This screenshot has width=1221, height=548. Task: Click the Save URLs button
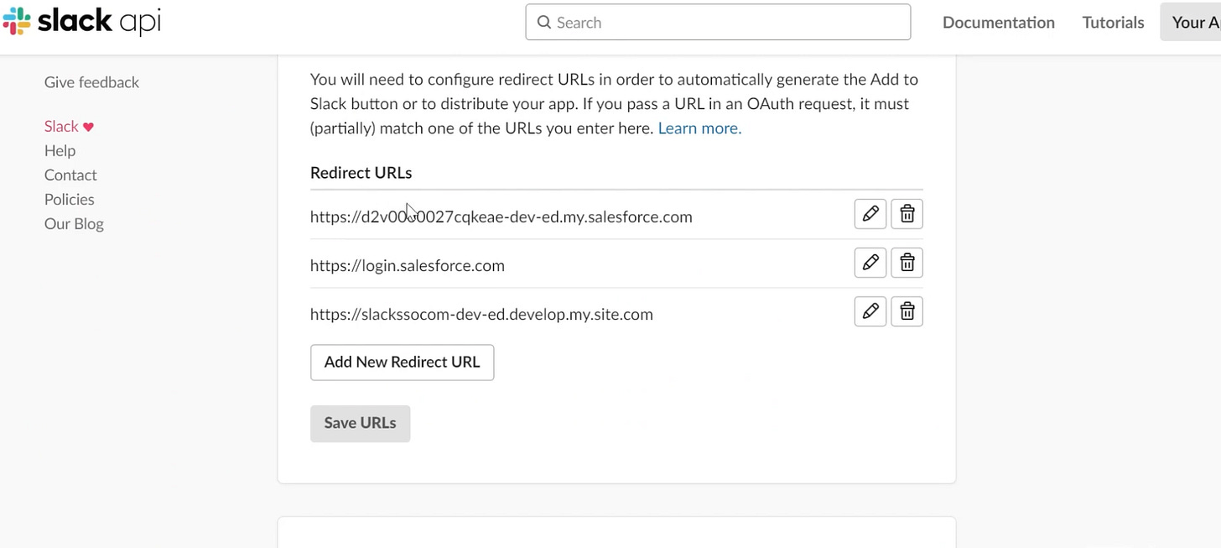(x=360, y=424)
